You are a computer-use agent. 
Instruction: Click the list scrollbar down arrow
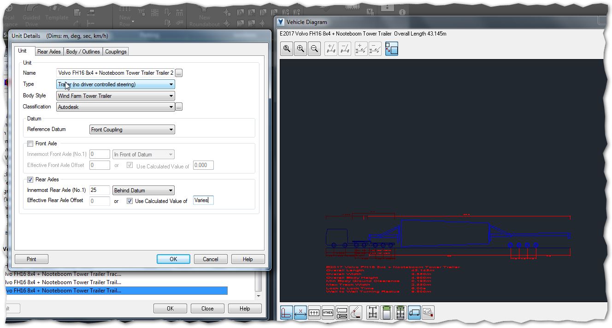[258, 296]
